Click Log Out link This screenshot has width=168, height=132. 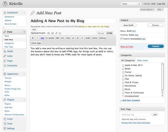tap(161, 4)
